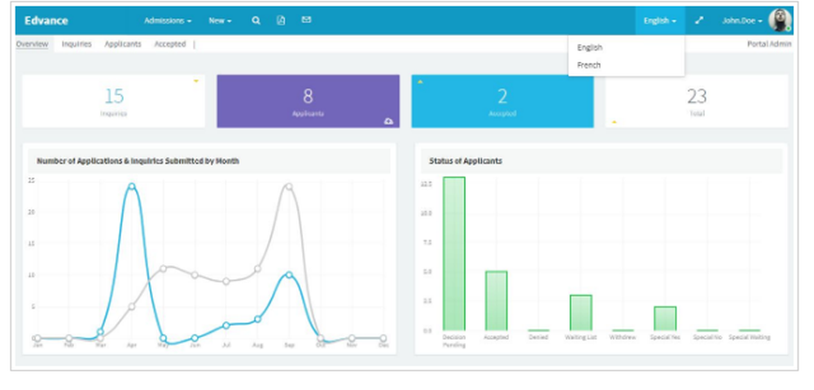Click the blue line's Sep data point

pyautogui.click(x=289, y=274)
